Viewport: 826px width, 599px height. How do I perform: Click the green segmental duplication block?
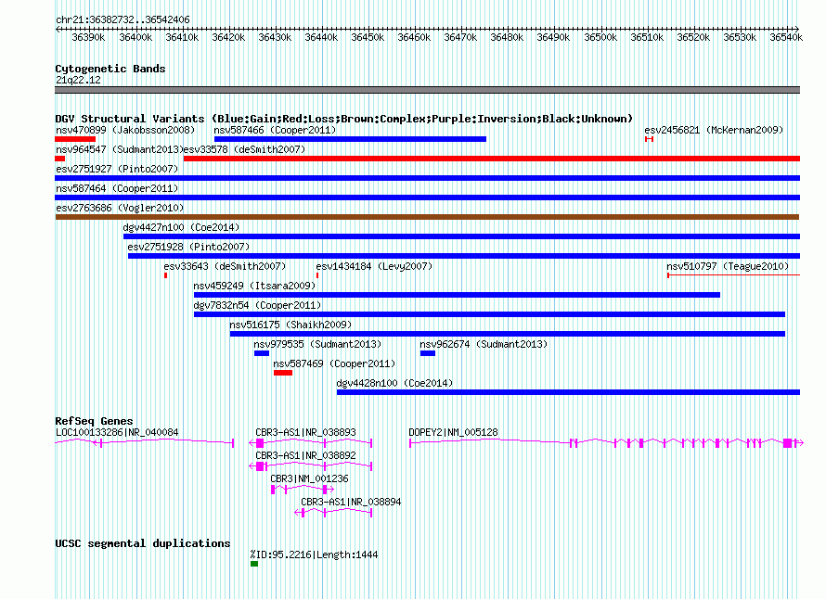pyautogui.click(x=254, y=564)
